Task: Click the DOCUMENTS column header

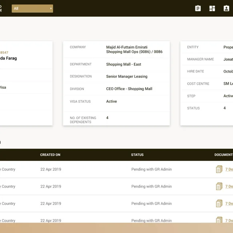Action: pos(224,155)
